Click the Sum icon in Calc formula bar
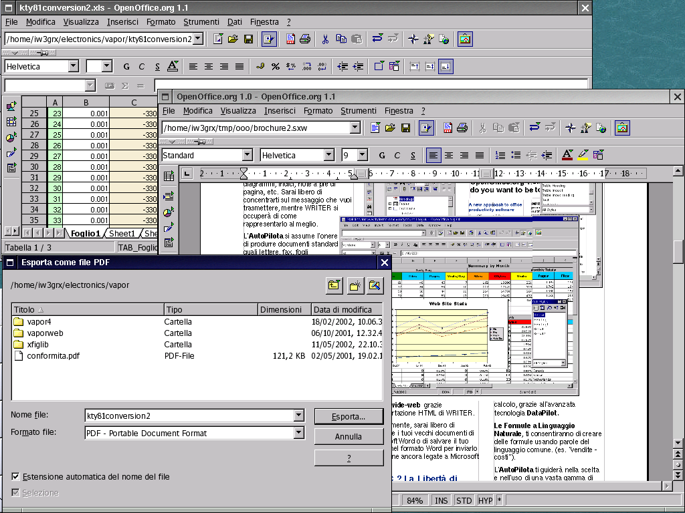This screenshot has width=685, height=513. click(x=125, y=86)
